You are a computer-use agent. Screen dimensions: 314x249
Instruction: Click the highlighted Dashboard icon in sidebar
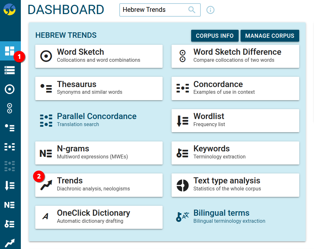tap(10, 51)
